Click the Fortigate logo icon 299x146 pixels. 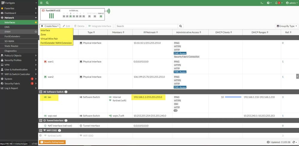click(x=3, y=3)
